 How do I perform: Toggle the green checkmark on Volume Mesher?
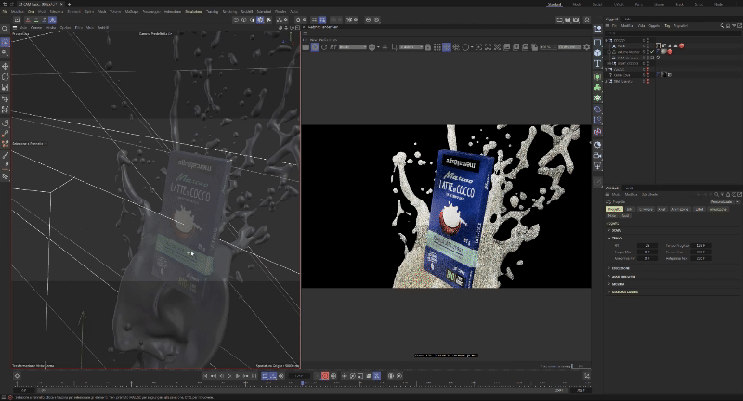pos(652,52)
